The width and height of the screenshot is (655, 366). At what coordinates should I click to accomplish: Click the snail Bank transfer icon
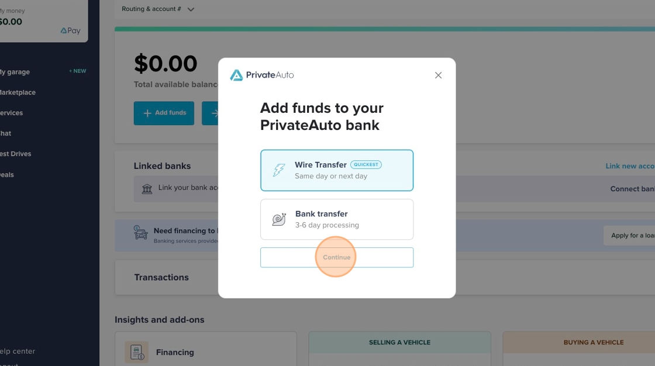[279, 219]
